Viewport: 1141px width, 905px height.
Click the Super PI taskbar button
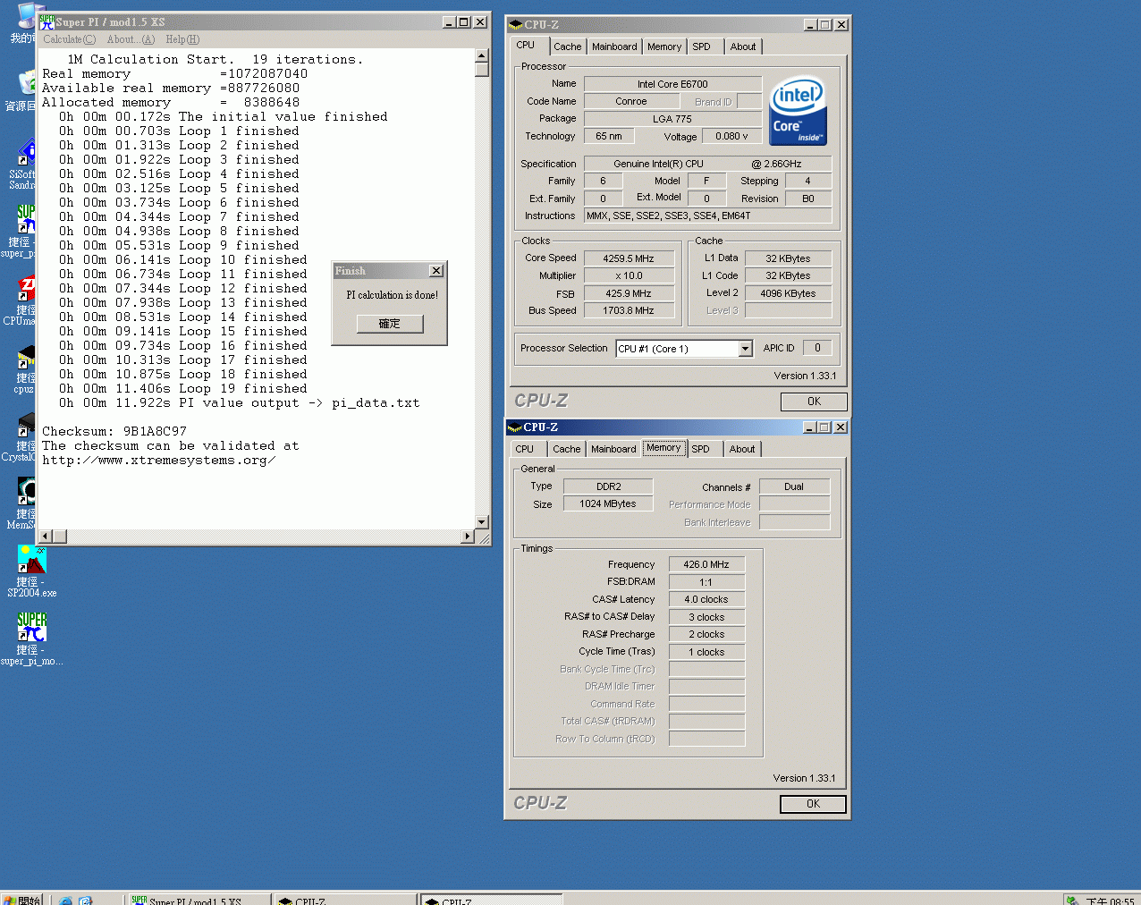click(x=199, y=900)
